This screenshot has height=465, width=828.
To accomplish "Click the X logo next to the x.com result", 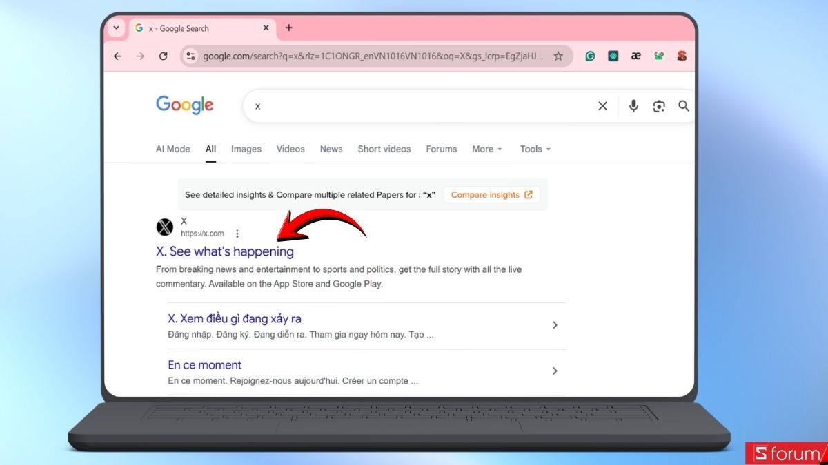I will 164,227.
